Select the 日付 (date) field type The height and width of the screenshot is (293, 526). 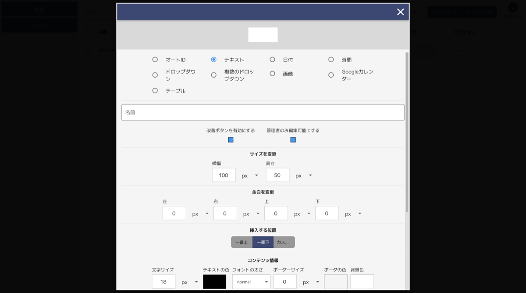[272, 59]
